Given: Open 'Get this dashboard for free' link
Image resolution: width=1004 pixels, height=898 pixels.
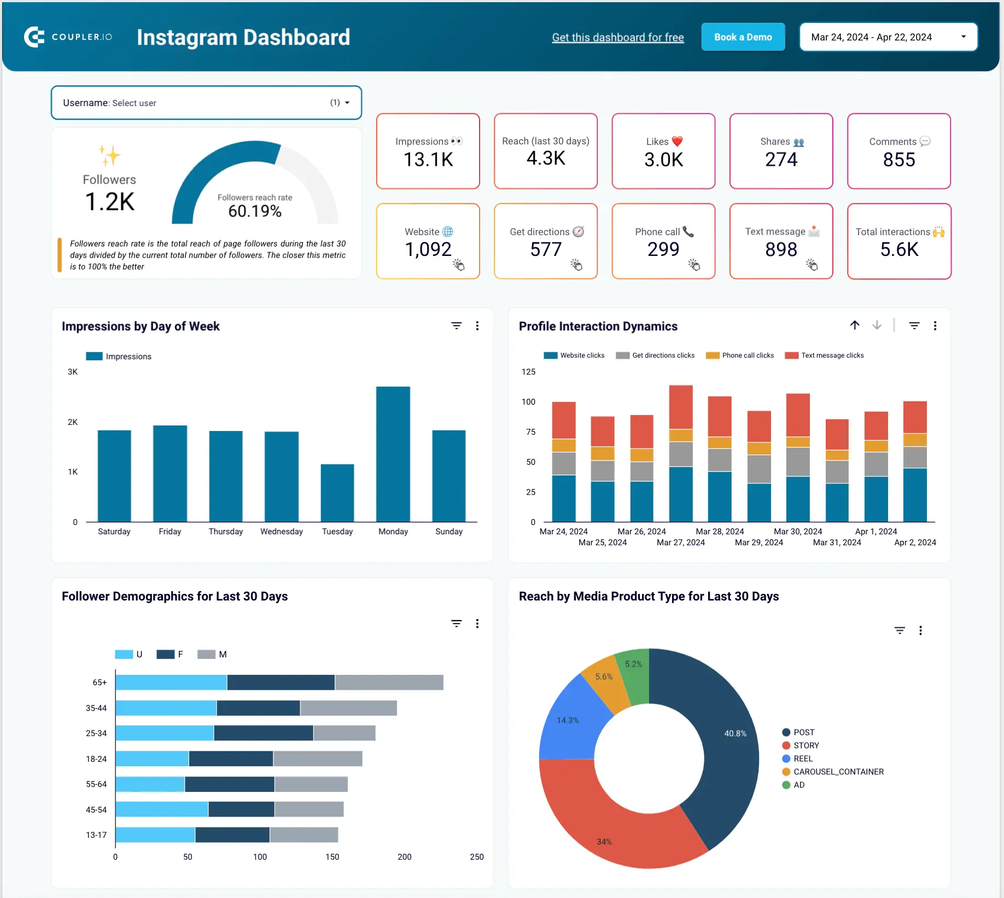Looking at the screenshot, I should coord(618,37).
